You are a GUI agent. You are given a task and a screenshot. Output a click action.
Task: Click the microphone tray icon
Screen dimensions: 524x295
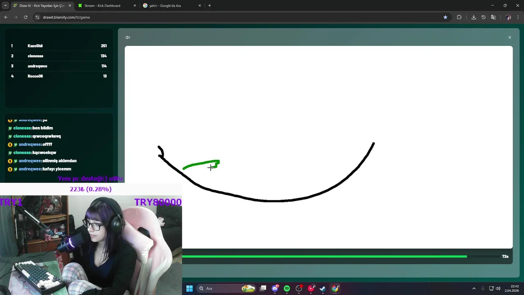[x=483, y=288]
